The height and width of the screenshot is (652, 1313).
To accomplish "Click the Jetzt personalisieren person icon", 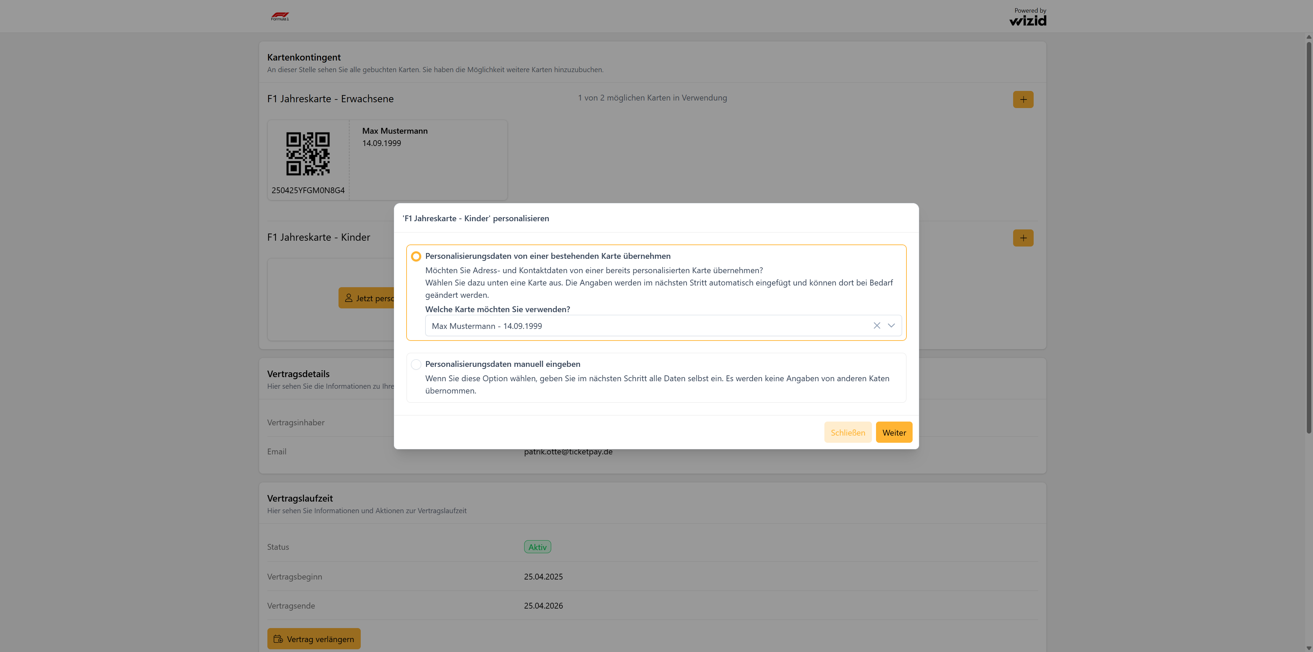I will click(349, 298).
